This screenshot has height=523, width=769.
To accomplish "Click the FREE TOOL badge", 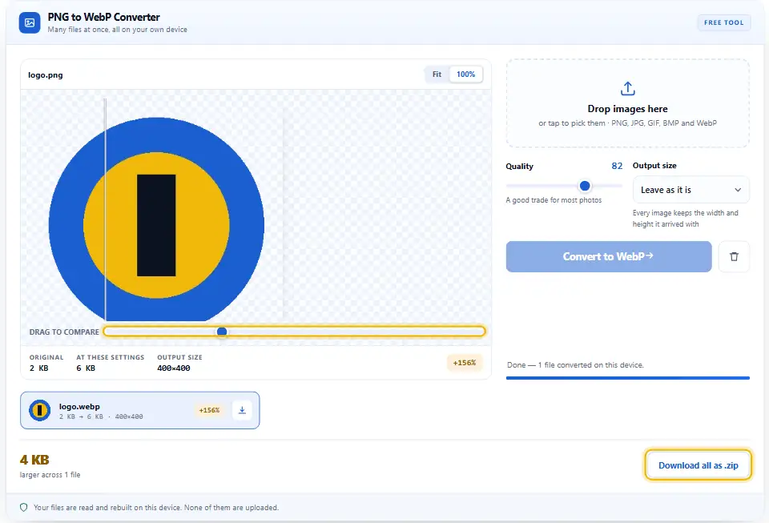I will 723,22.
